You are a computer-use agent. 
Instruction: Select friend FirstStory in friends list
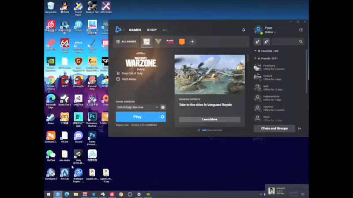(x=279, y=67)
